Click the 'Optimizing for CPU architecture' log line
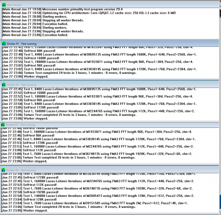 pos(89,13)
